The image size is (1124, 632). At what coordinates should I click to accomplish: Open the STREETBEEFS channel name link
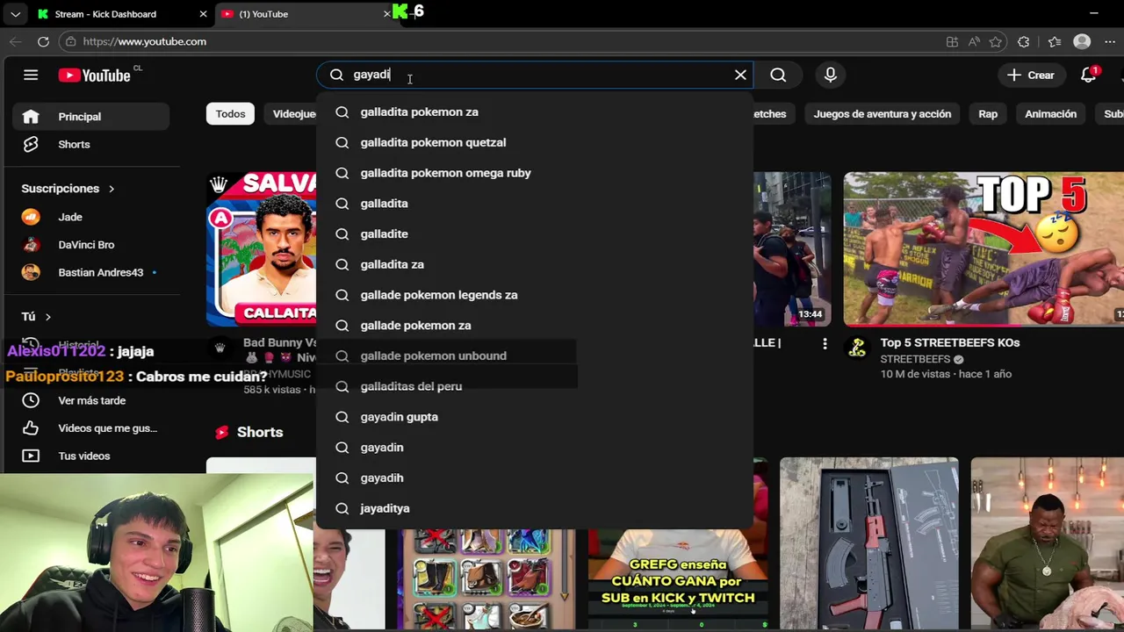click(916, 359)
